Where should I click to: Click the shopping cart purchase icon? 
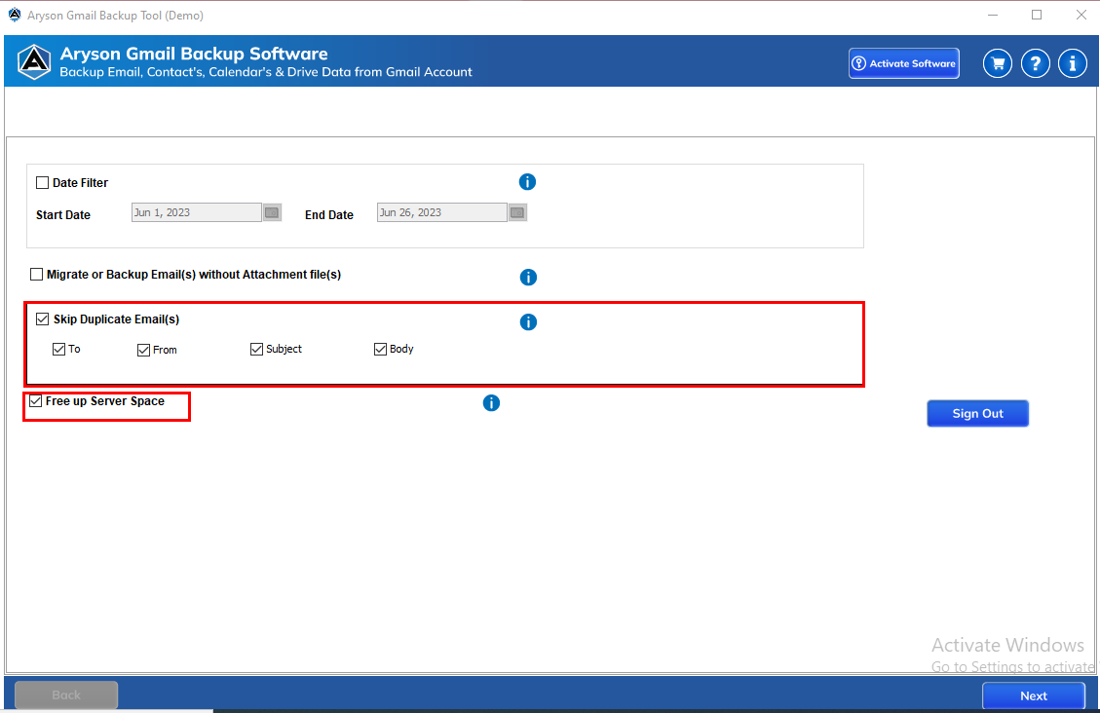[997, 63]
